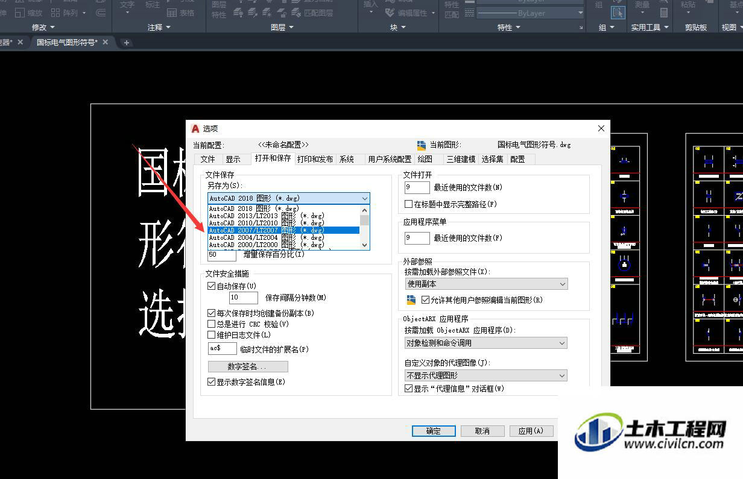Click the 应用(A) button
This screenshot has width=743, height=479.
coord(531,431)
